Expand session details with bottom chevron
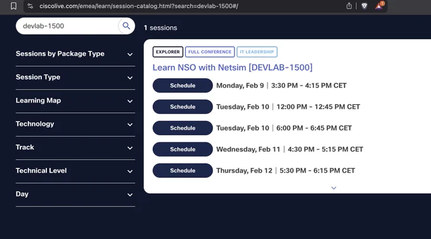This screenshot has height=239, width=431. (x=333, y=188)
